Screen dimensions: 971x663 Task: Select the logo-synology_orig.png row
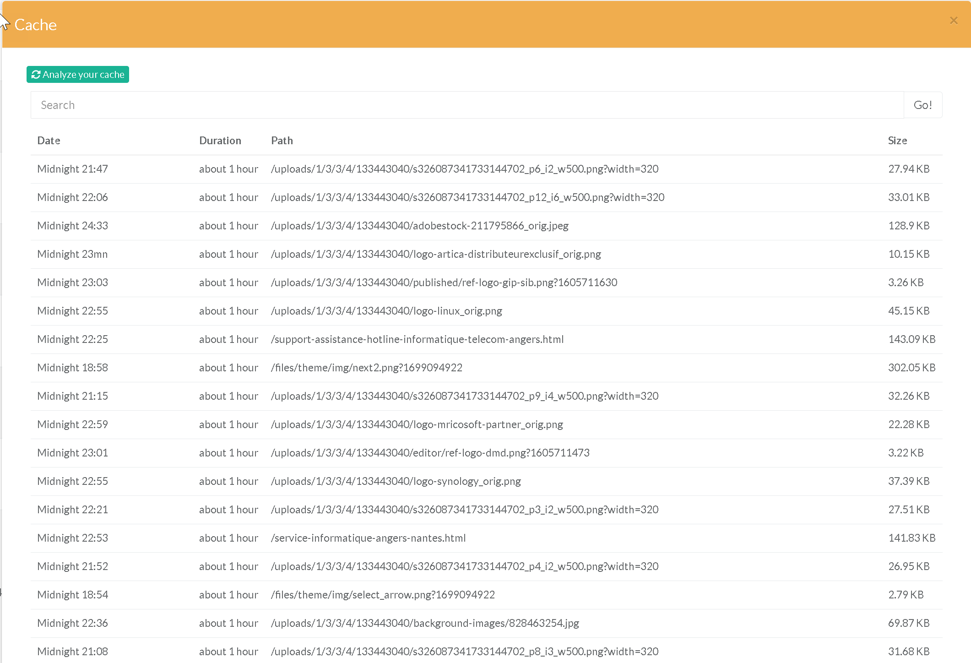pyautogui.click(x=396, y=481)
